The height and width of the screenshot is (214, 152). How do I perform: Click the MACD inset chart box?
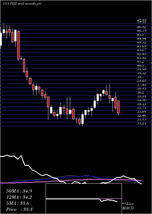[84, 199]
